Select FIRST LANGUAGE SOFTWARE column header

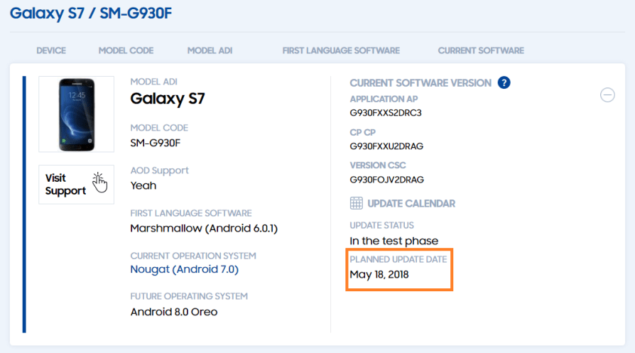pos(341,50)
